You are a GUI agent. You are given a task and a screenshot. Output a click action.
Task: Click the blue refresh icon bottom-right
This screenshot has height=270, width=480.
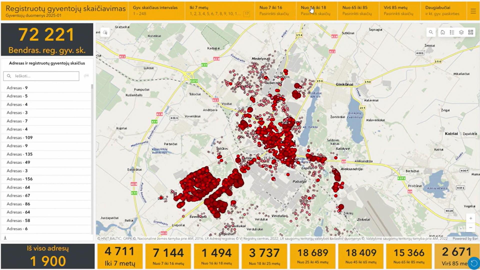473,263
